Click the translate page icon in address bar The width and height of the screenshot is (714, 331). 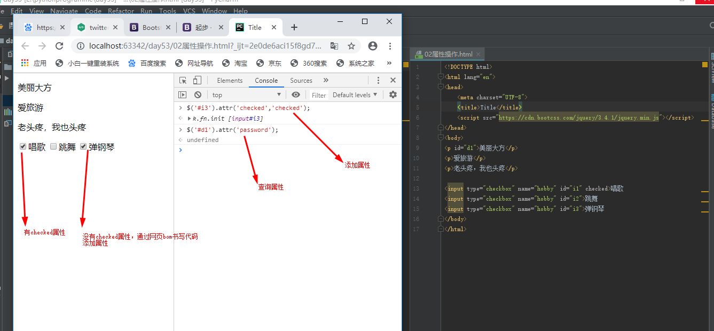334,46
